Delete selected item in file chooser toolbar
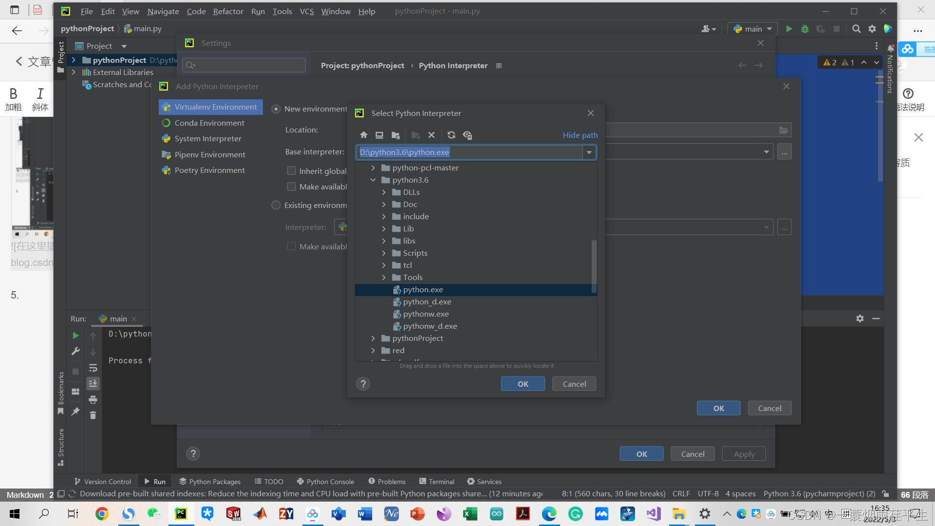Viewport: 935px width, 526px height. point(431,135)
